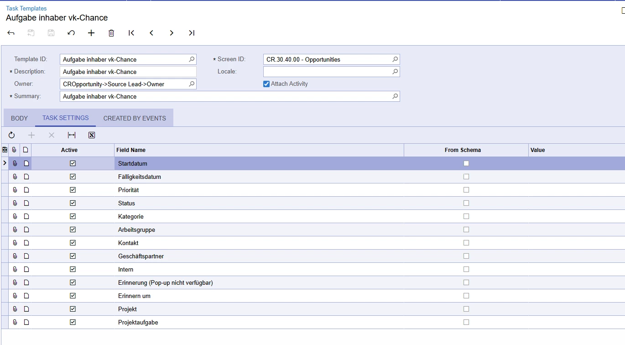Click the paperclip in the Projekt row
This screenshot has width=625, height=345.
pyautogui.click(x=15, y=309)
